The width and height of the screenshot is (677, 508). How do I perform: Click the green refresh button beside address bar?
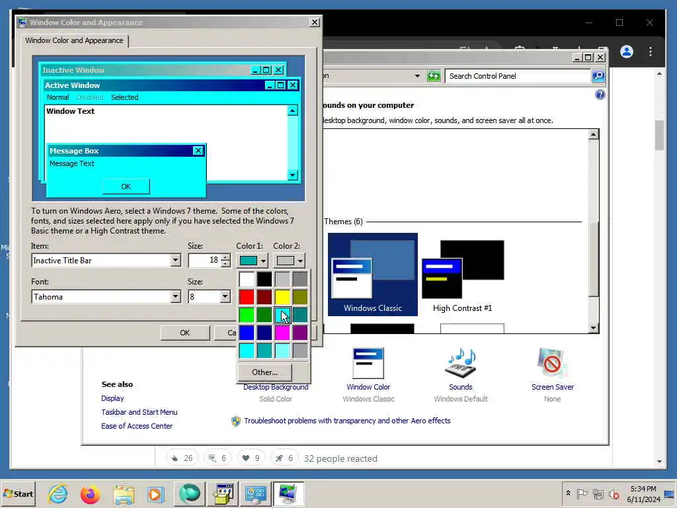[x=434, y=76]
